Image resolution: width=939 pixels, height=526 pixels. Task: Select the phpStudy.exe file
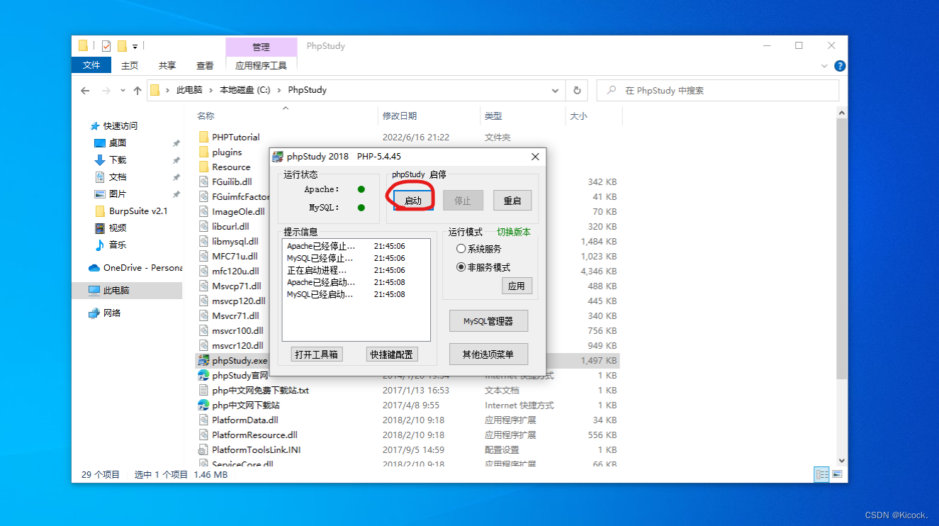pos(233,361)
